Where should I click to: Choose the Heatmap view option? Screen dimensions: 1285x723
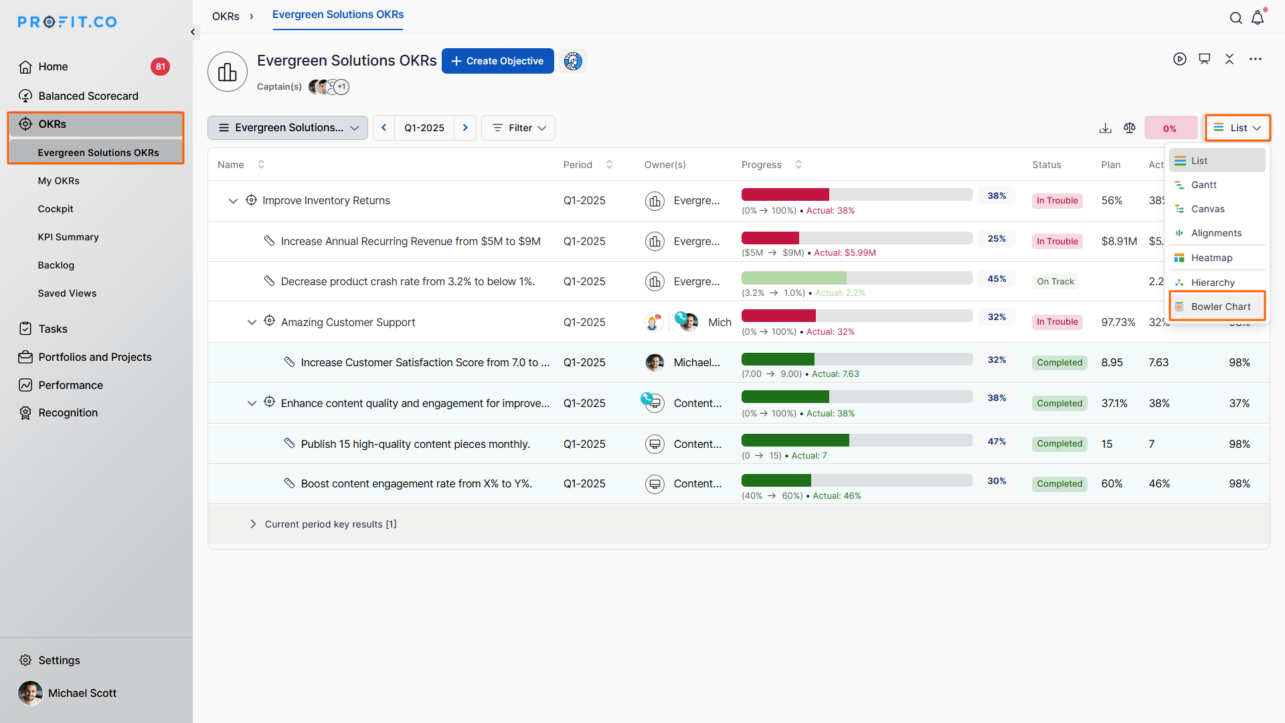click(1211, 258)
